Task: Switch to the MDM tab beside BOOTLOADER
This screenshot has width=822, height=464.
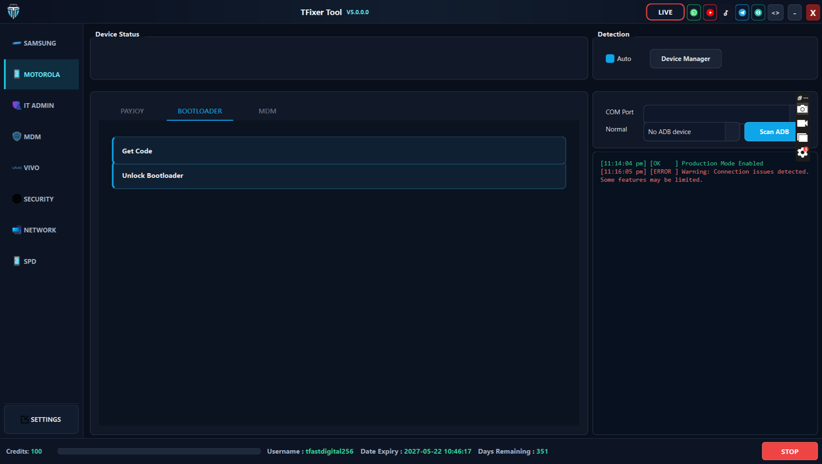Action: pyautogui.click(x=267, y=111)
